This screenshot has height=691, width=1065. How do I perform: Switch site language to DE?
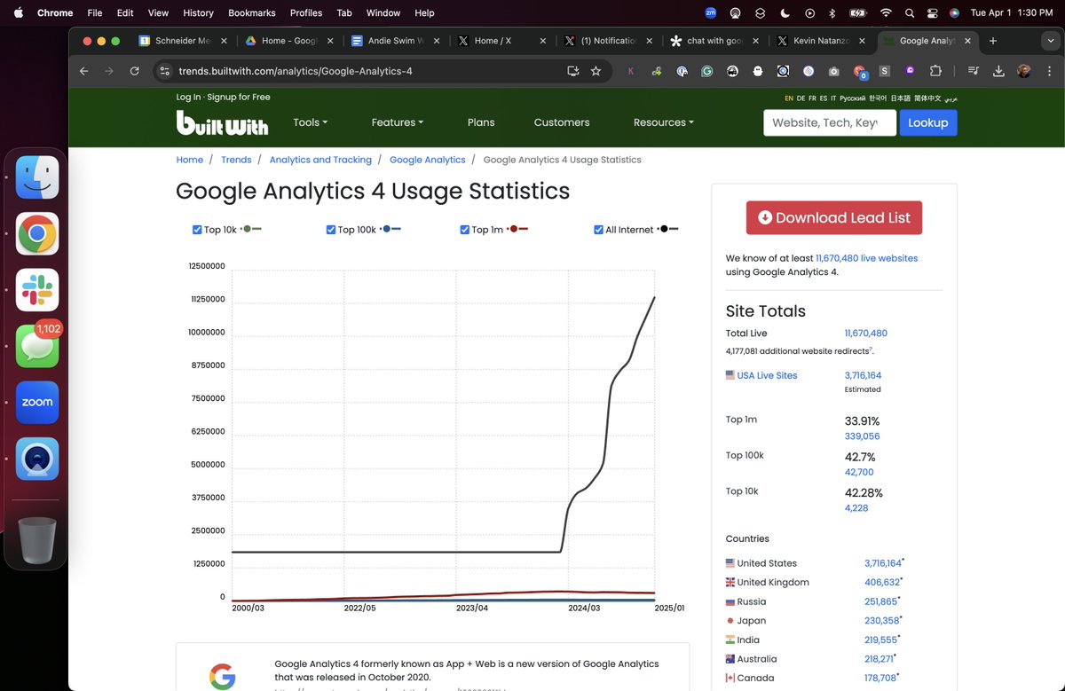801,98
